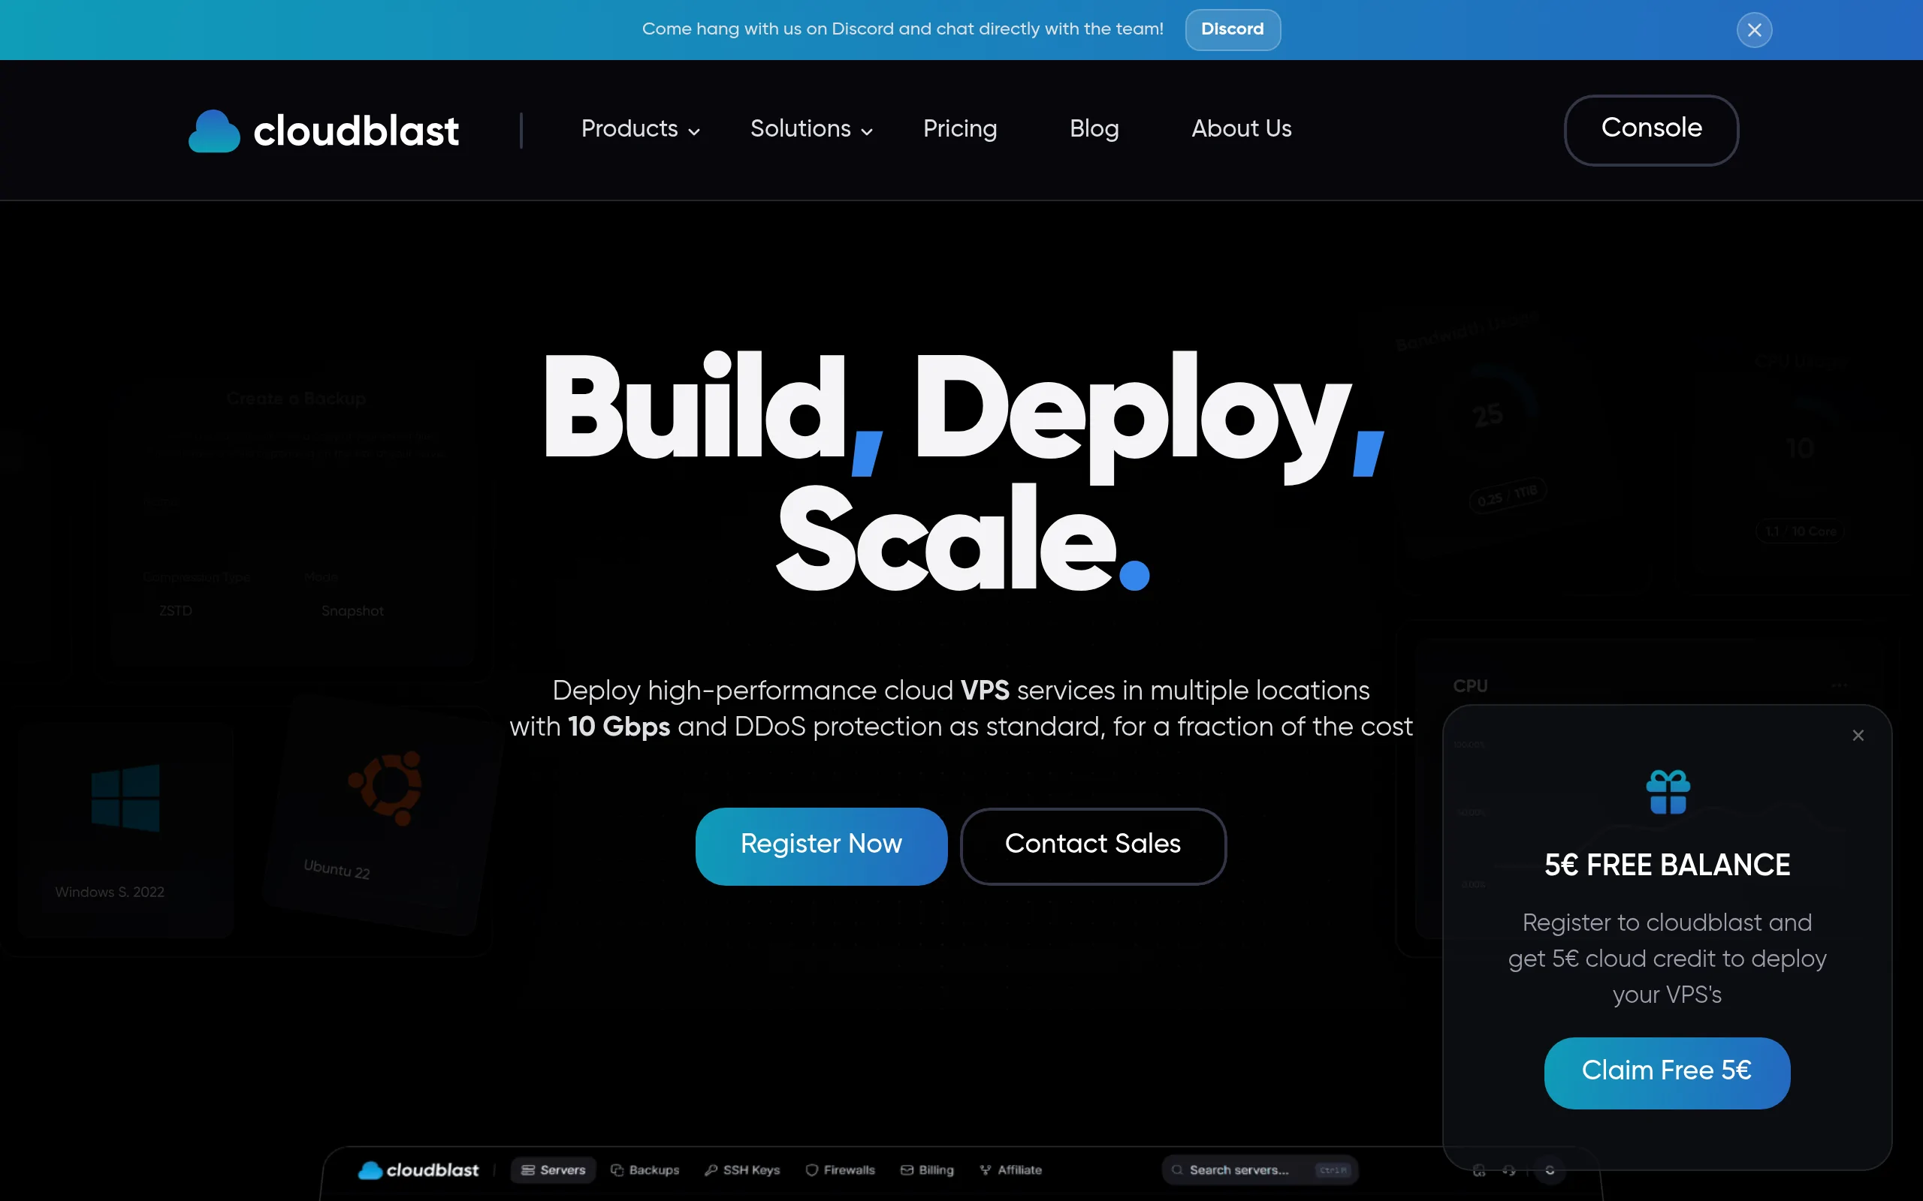Expand the Solutions menu chevron
The image size is (1923, 1201).
click(867, 132)
